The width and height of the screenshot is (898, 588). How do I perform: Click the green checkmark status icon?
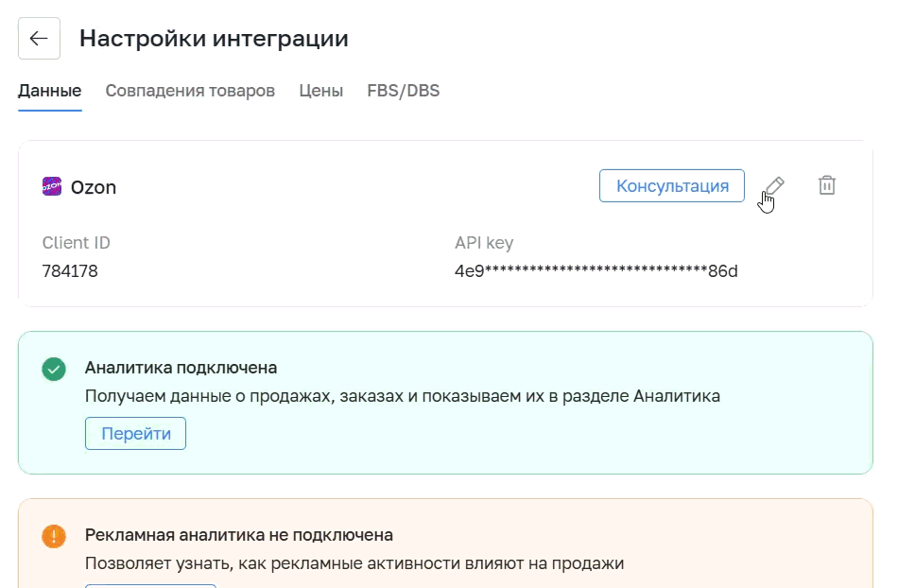coord(54,369)
